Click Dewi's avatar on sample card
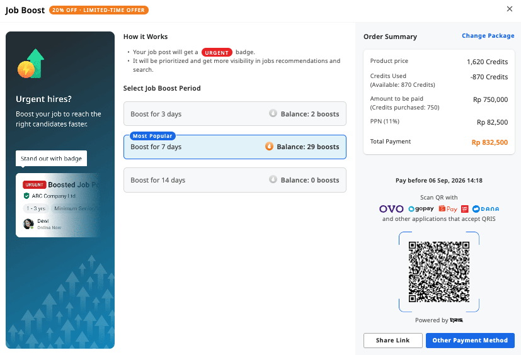The image size is (521, 355). pyautogui.click(x=28, y=224)
